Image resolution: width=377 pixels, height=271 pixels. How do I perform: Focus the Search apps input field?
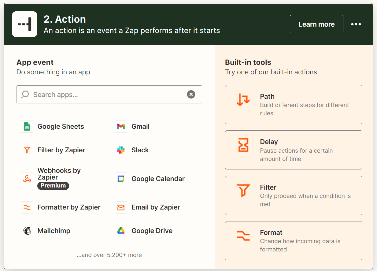coord(109,95)
